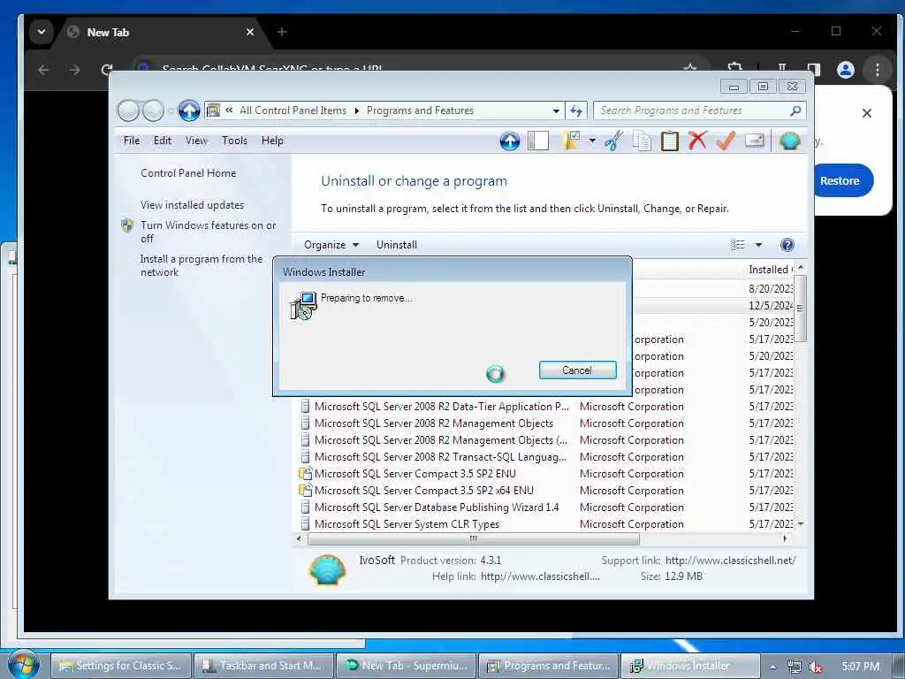Expand the address bar history dropdown
The height and width of the screenshot is (679, 905).
(x=556, y=111)
